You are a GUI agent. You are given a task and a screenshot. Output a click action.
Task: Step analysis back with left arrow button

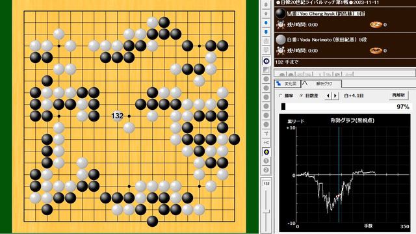328,96
